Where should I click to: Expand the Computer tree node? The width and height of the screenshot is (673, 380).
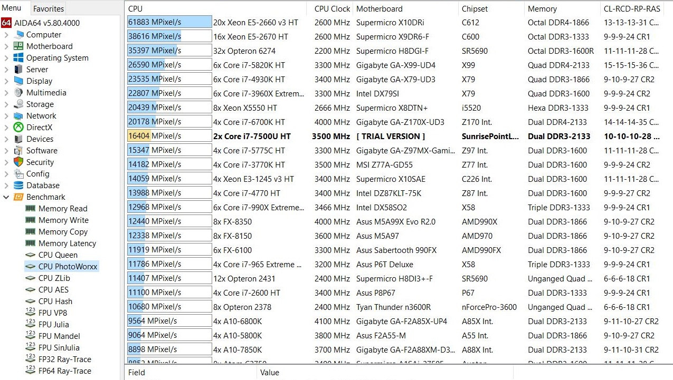6,35
